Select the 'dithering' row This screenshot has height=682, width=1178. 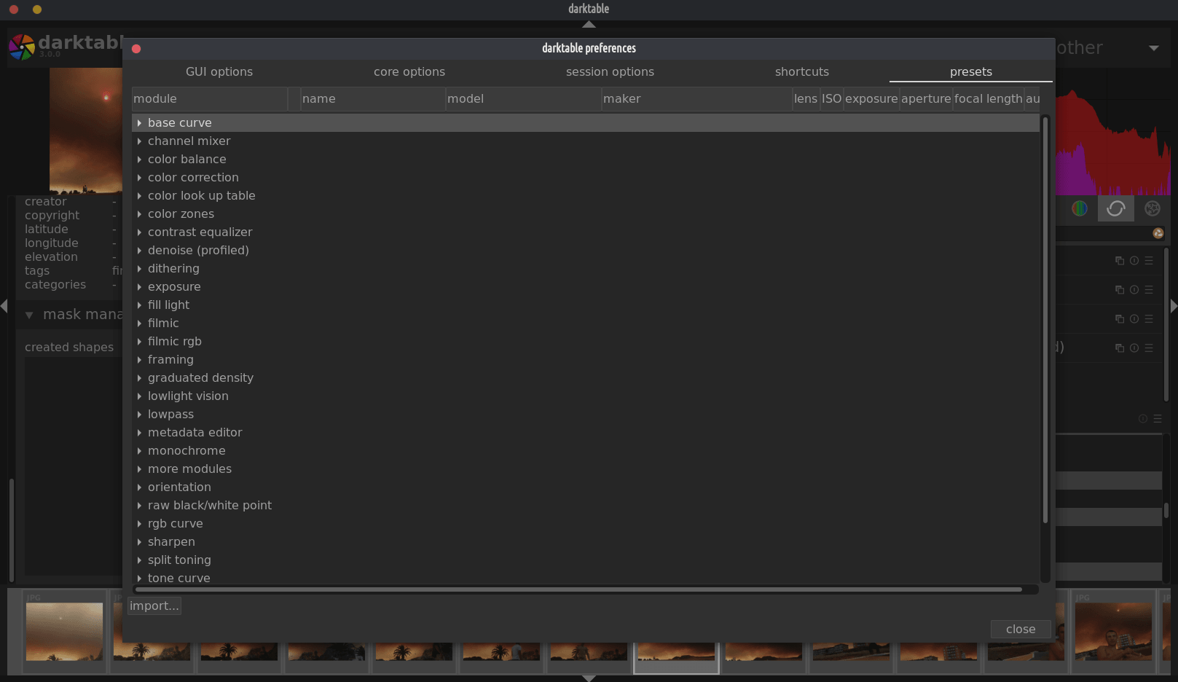pyautogui.click(x=586, y=269)
